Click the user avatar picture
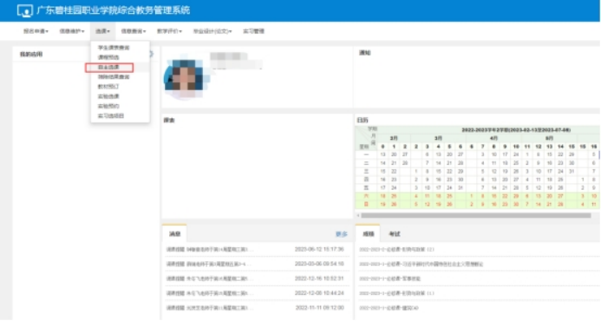 pos(185,78)
